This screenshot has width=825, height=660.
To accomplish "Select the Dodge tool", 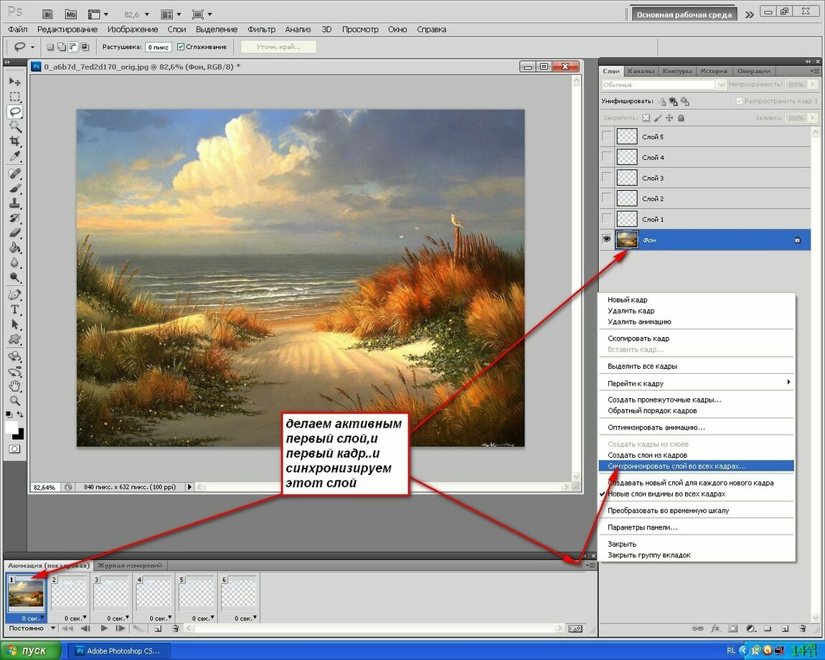I will [15, 278].
